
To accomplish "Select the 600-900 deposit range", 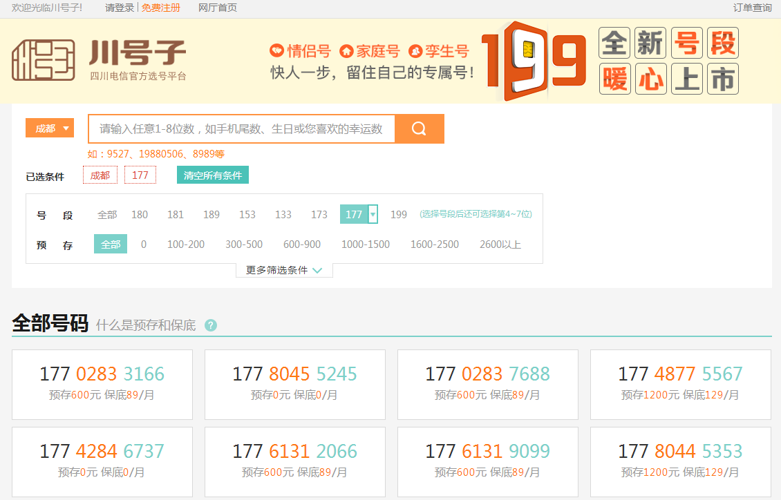I will click(302, 244).
